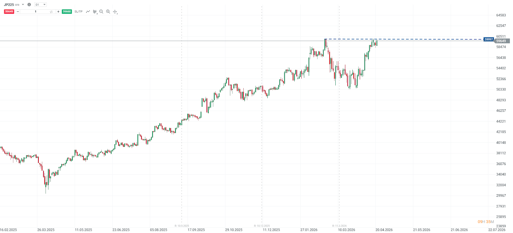The height and width of the screenshot is (233, 513).
Task: Open the D1 timeframe dropdown
Action: click(x=40, y=4)
